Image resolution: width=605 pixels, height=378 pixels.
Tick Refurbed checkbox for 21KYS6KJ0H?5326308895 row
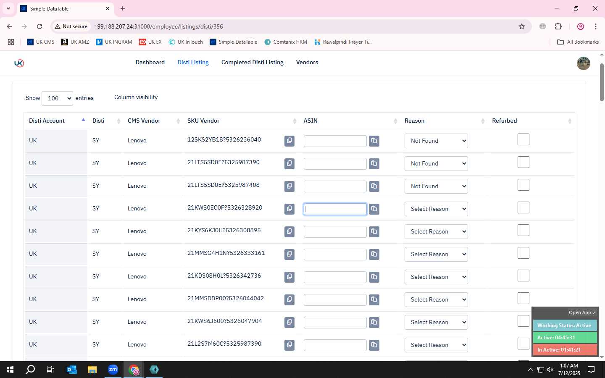click(523, 230)
